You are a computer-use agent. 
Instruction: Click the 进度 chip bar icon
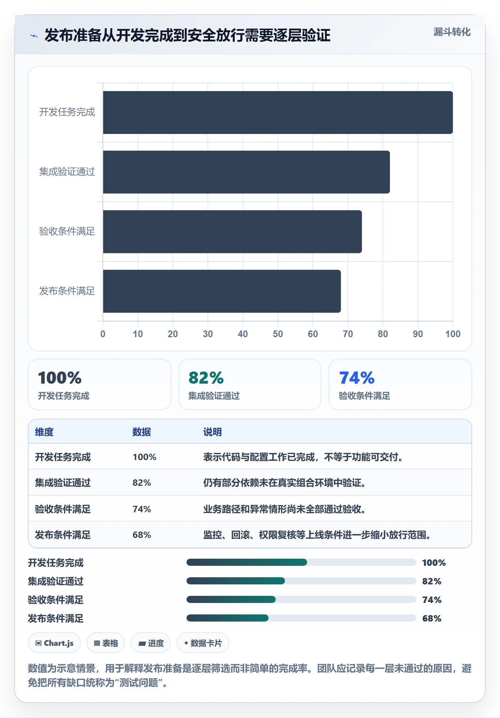tap(142, 643)
